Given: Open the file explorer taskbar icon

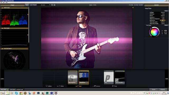Looking at the screenshot, I should 8,93.
